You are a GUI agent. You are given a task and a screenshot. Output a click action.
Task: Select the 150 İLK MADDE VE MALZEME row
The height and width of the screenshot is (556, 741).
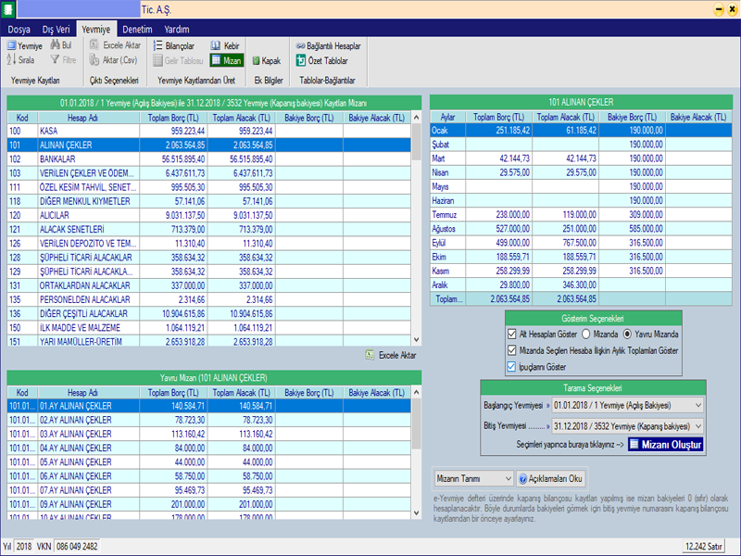coord(209,328)
